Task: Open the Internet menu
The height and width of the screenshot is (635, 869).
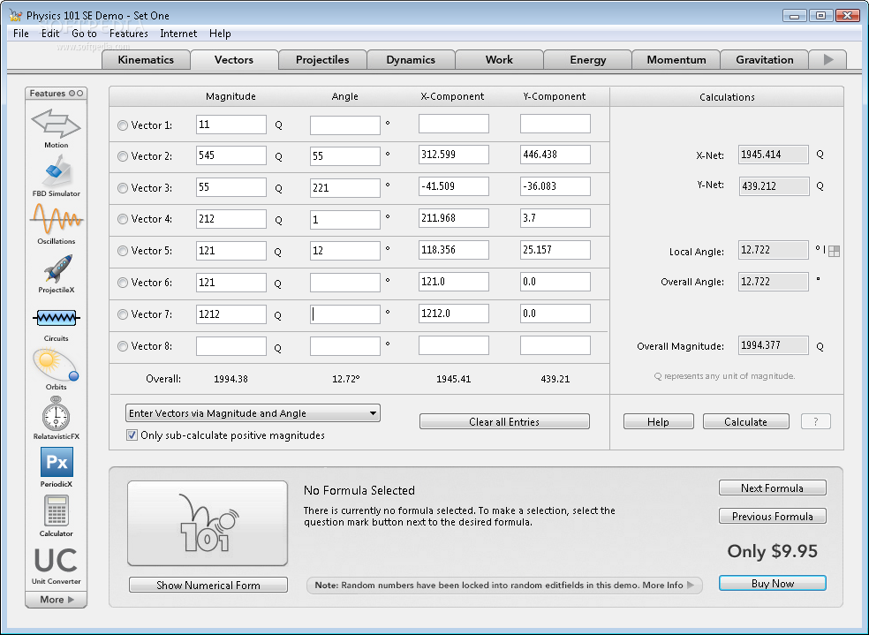Action: tap(178, 34)
